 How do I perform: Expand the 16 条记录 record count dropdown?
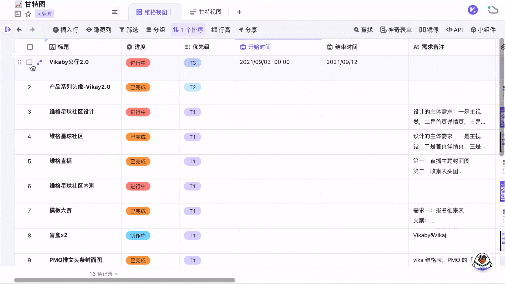(x=117, y=274)
